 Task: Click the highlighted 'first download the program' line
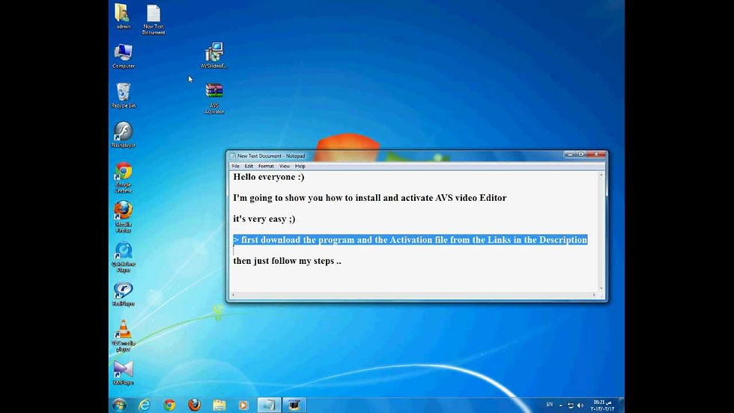(410, 240)
